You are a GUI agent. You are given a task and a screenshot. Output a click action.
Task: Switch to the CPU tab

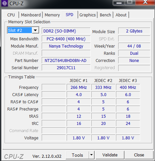click(11, 15)
